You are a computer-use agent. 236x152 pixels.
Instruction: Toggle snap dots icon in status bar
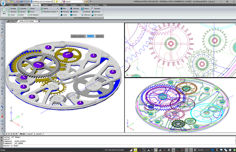tap(164, 150)
